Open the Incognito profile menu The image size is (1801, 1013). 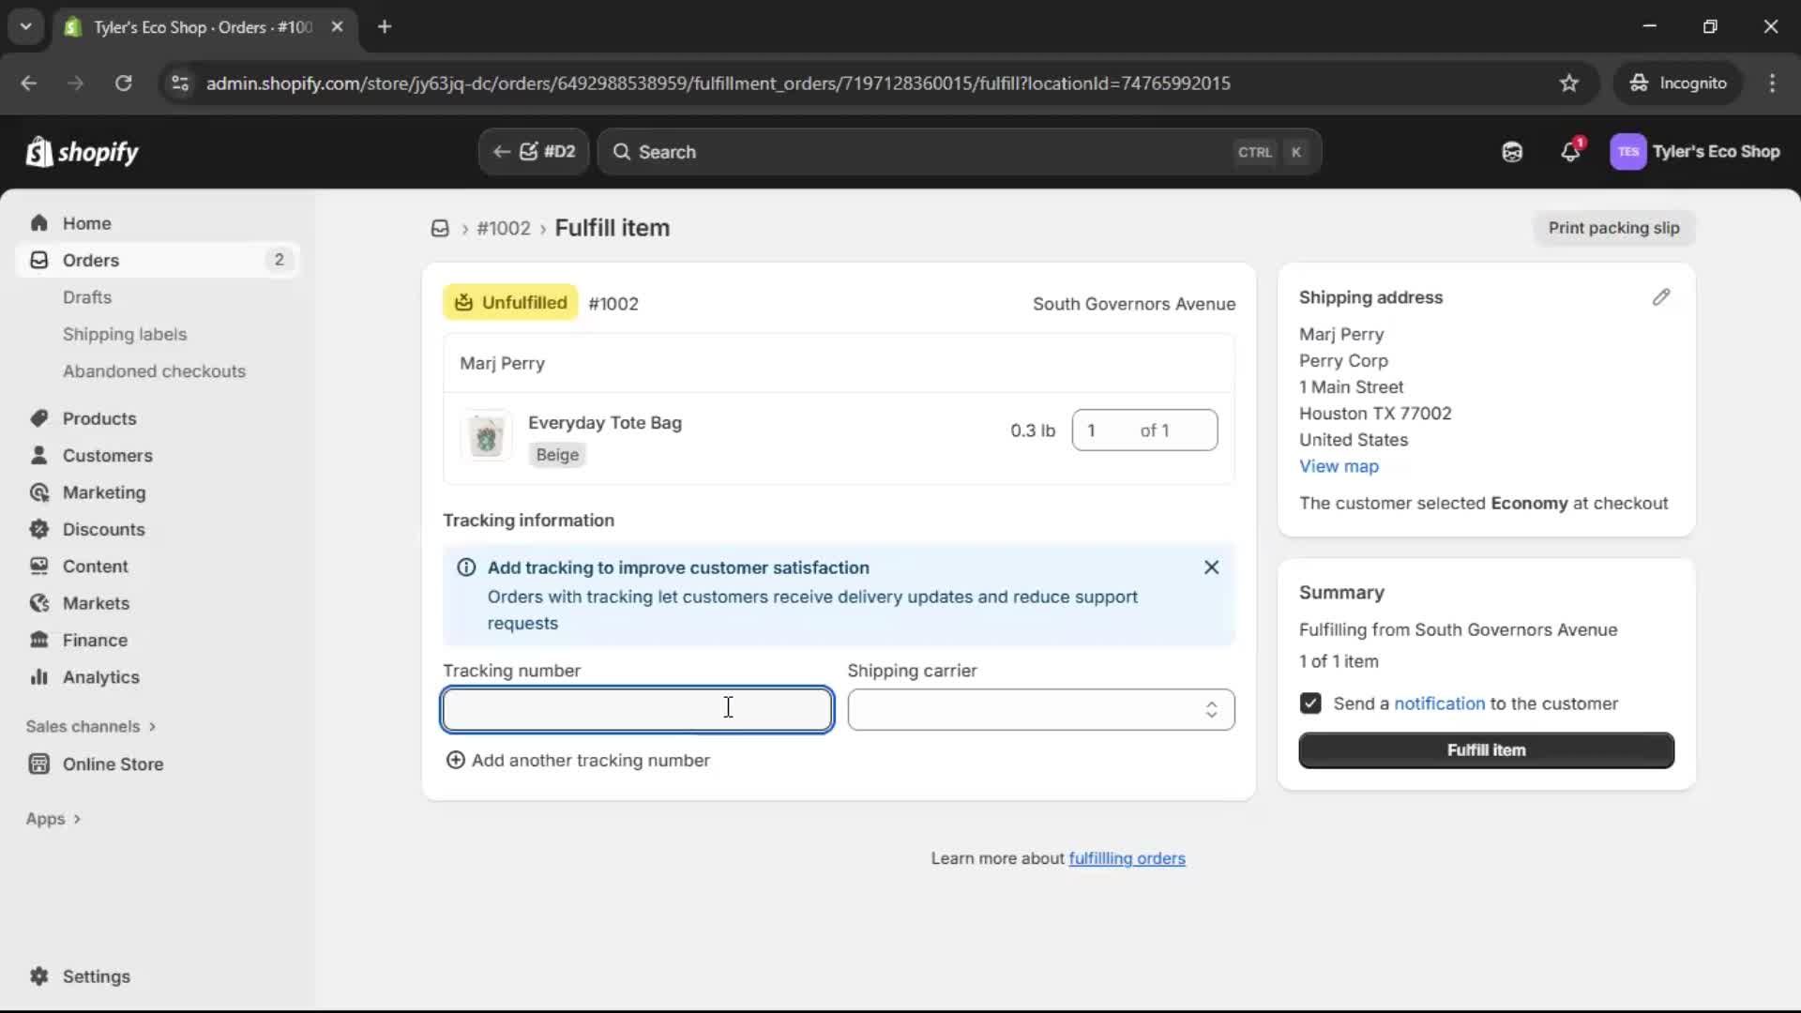coord(1678,83)
